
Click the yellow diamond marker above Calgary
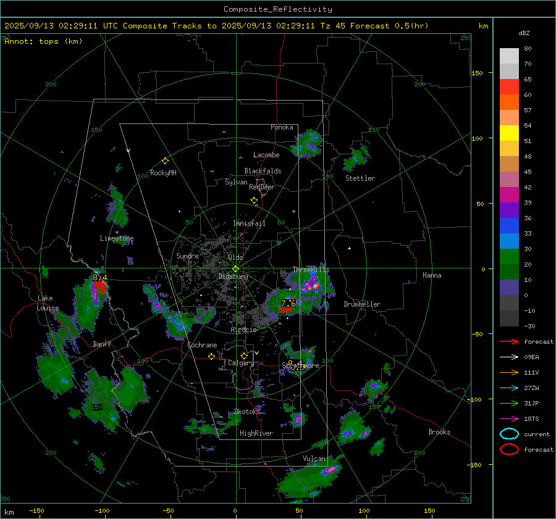(244, 355)
